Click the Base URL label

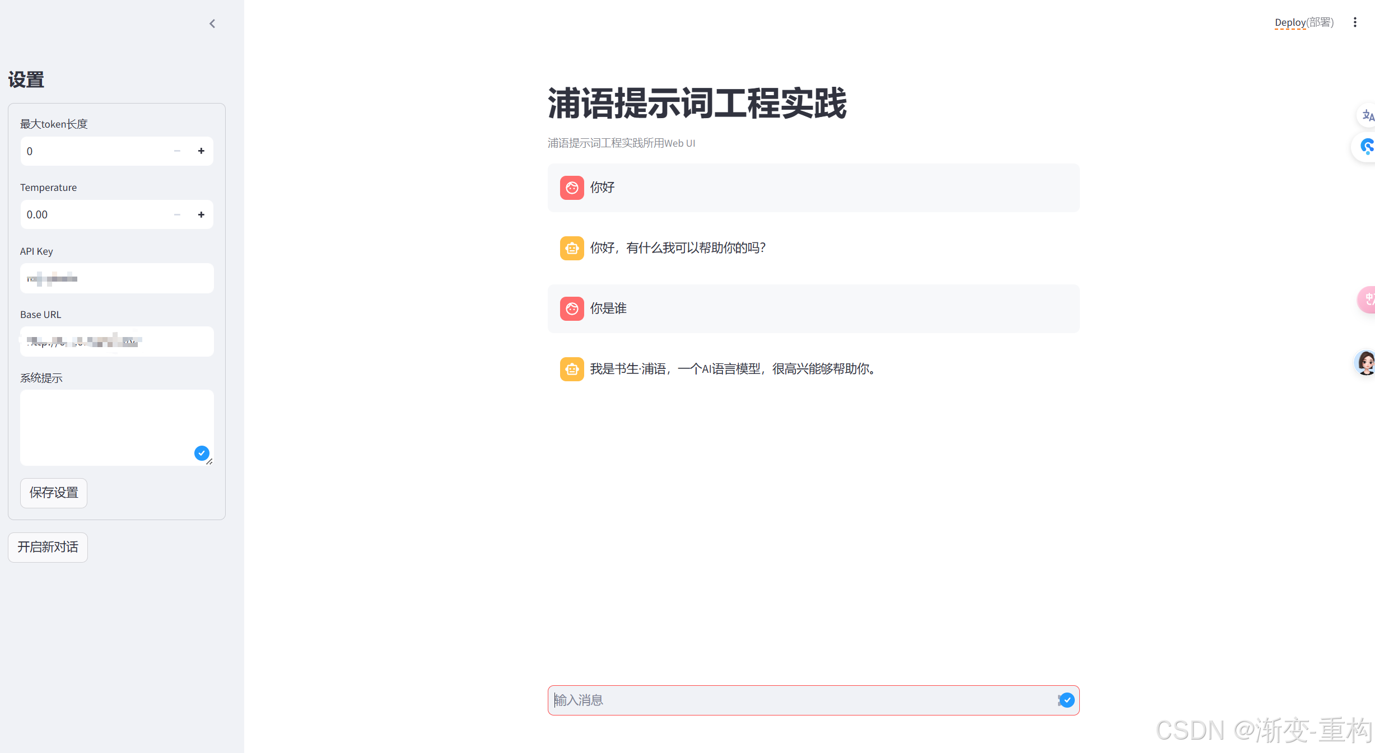click(x=41, y=315)
